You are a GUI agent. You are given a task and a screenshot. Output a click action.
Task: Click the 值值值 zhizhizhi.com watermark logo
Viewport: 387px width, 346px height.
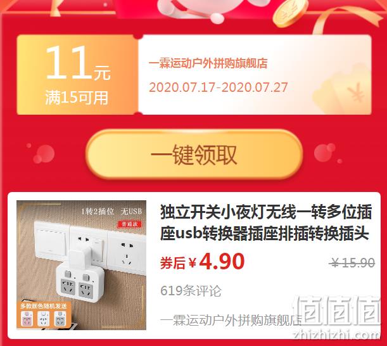[337, 317]
